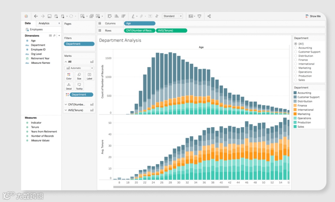Click the fix axes pin icon
This screenshot has width=335, height=202.
157,16
